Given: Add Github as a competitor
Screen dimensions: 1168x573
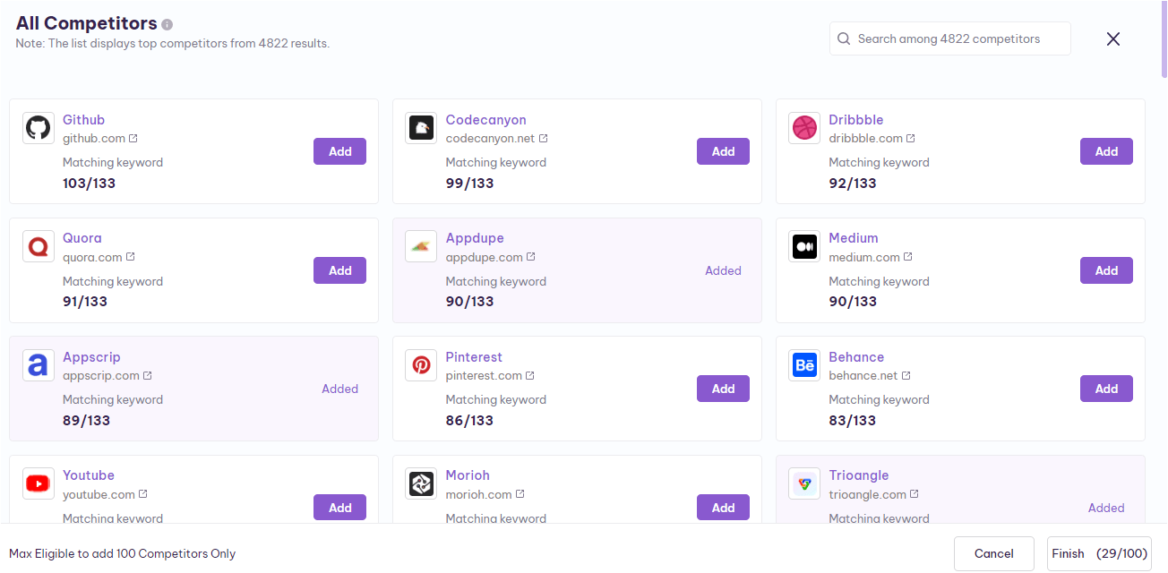Looking at the screenshot, I should point(339,151).
